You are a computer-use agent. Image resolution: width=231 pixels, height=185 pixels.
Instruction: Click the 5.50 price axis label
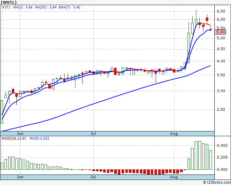coord(221,28)
